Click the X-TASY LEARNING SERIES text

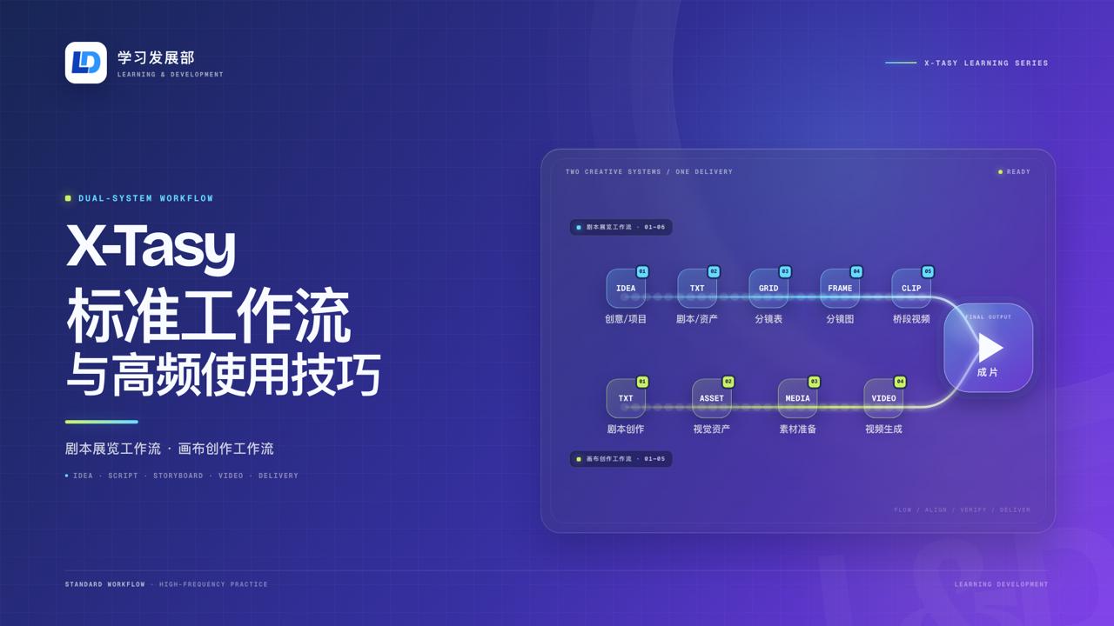[986, 63]
